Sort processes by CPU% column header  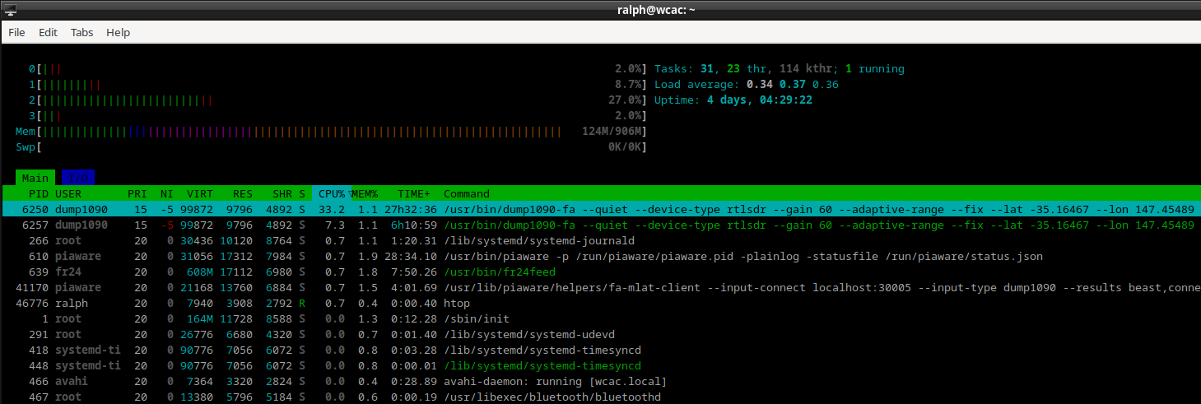click(x=331, y=194)
